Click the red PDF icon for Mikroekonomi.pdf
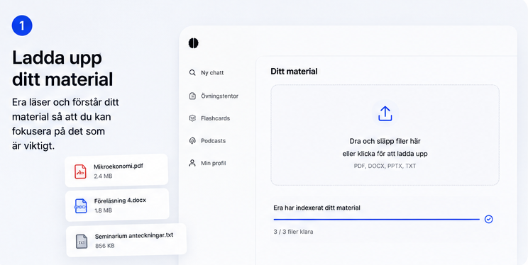528x265 pixels. pyautogui.click(x=80, y=171)
